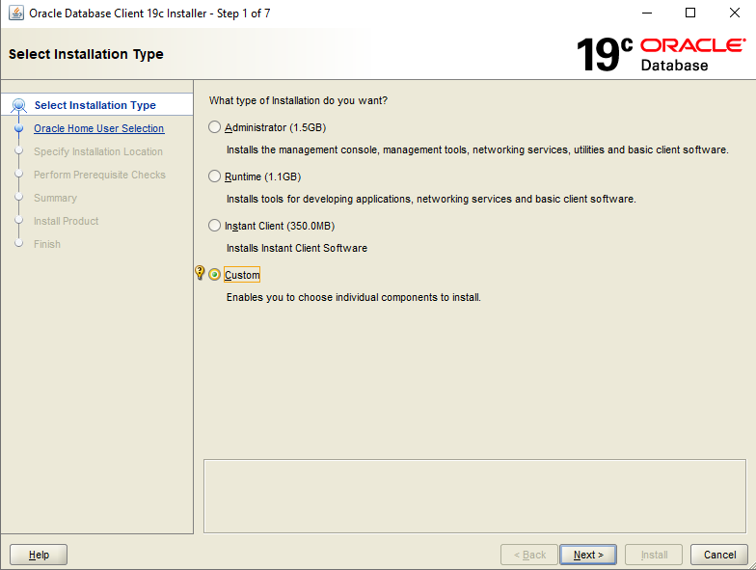The width and height of the screenshot is (756, 570).
Task: Click the Install button
Action: (654, 555)
